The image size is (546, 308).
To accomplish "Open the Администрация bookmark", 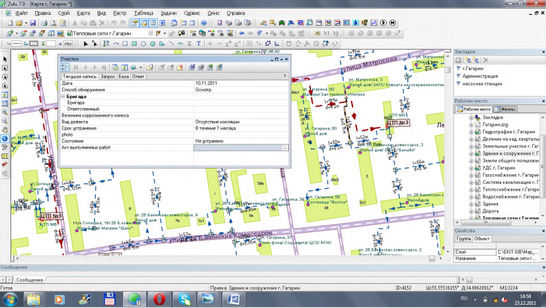I will (x=480, y=76).
